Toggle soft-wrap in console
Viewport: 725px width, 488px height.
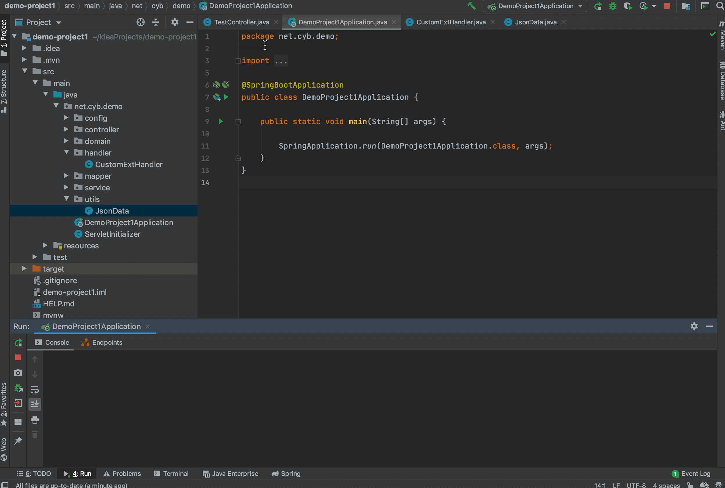tap(35, 389)
